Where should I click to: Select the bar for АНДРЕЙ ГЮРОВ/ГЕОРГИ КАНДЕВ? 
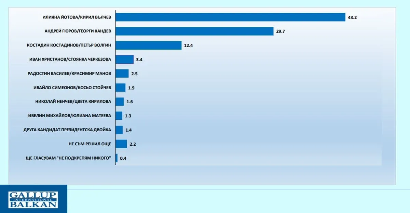195,31
